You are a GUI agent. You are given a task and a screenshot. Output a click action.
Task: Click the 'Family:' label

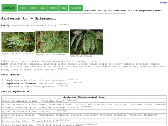[x=6, y=26]
